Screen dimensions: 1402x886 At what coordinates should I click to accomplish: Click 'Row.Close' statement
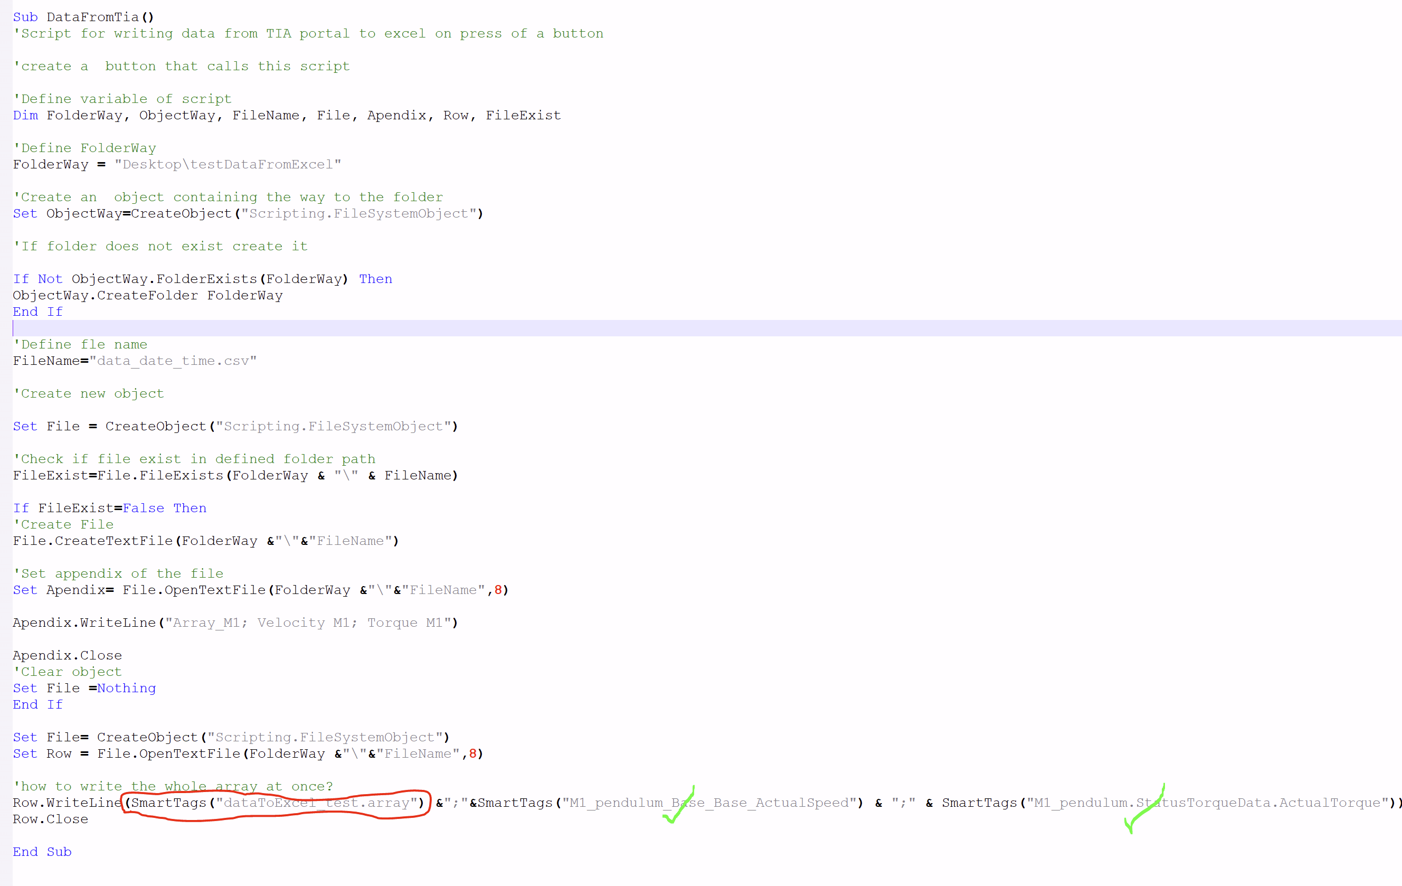click(51, 819)
